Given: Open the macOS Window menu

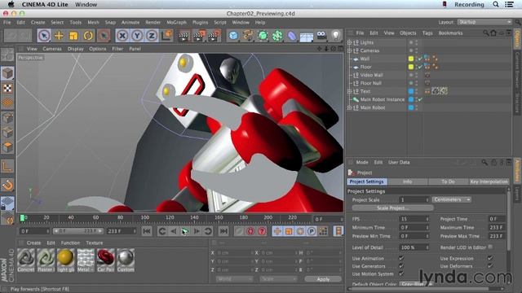Looking at the screenshot, I should pyautogui.click(x=86, y=4).
